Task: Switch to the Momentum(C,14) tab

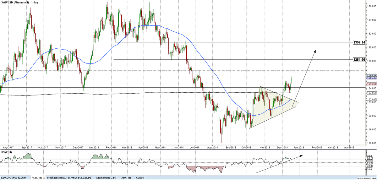Action: tap(107, 178)
